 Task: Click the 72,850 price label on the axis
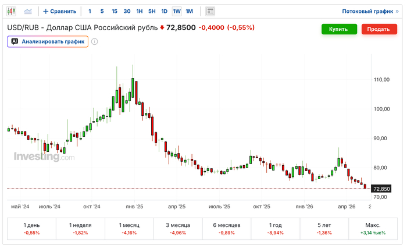click(381, 188)
